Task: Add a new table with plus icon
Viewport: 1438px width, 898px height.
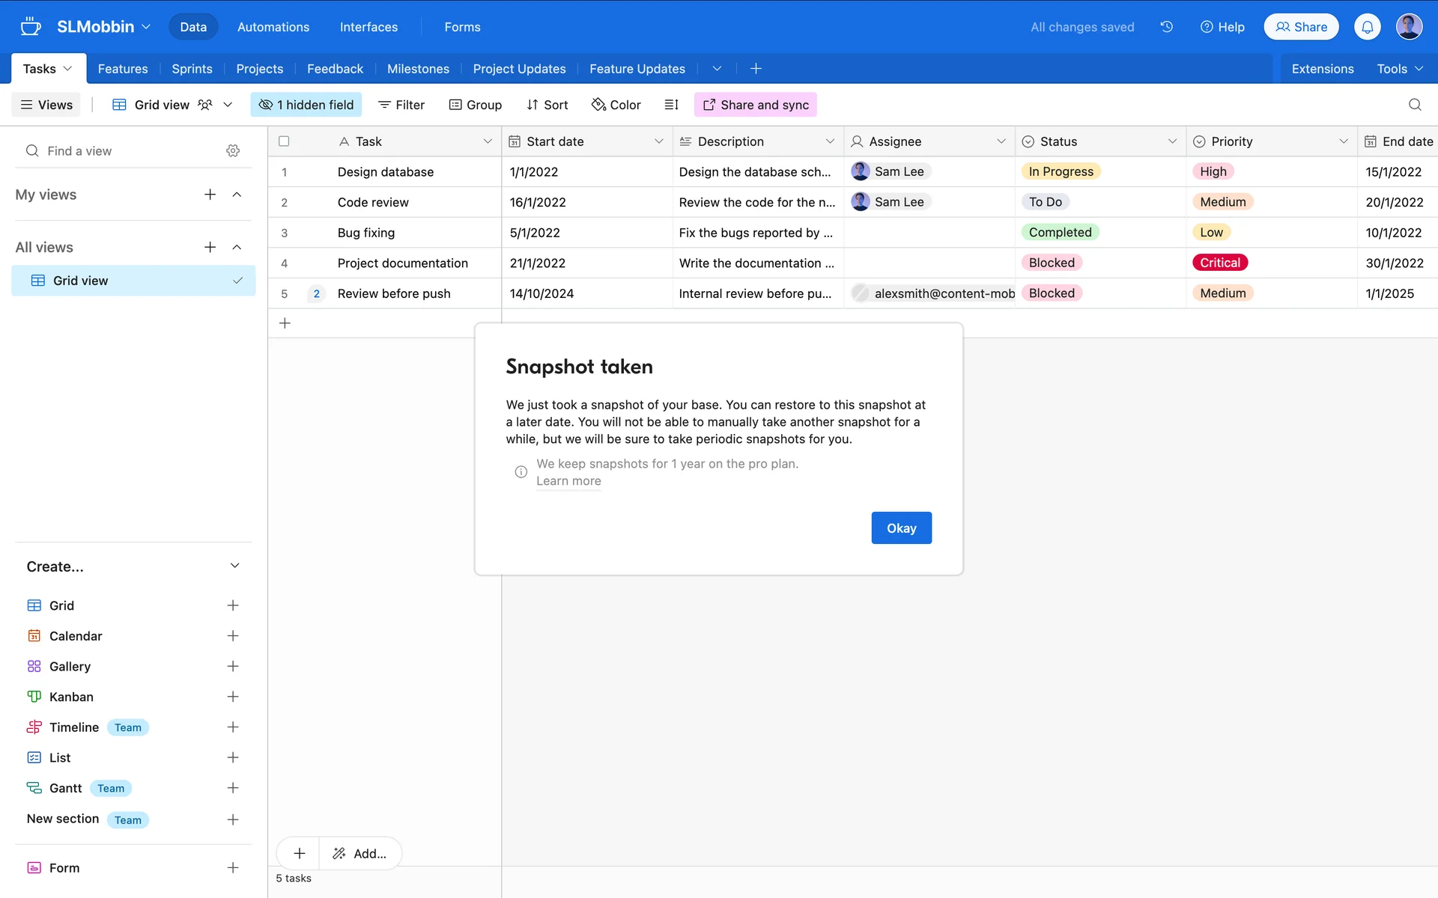Action: point(756,69)
